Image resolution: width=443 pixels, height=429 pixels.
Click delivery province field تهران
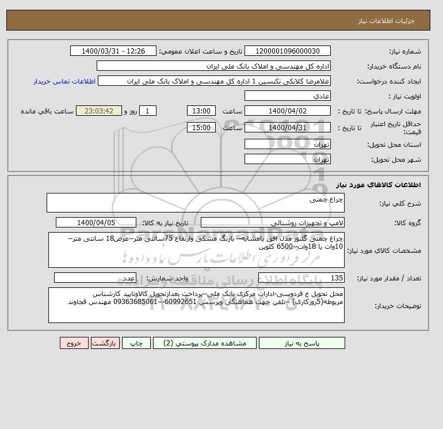[x=287, y=145]
